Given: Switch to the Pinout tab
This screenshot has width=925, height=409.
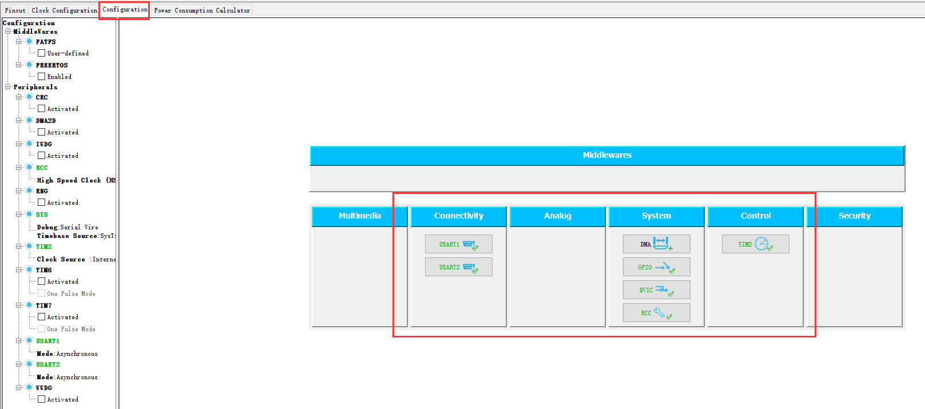Looking at the screenshot, I should click(x=15, y=10).
